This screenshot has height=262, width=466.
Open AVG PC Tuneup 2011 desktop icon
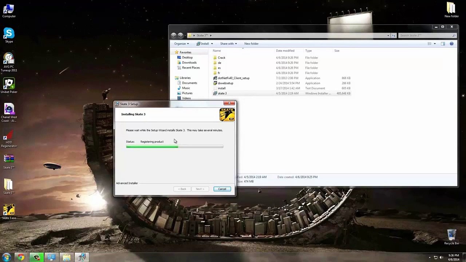pos(9,63)
